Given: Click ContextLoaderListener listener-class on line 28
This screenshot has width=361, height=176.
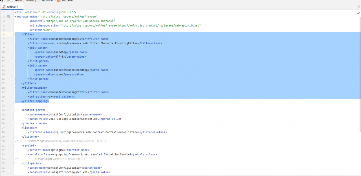Looking at the screenshot, I should point(97,132).
